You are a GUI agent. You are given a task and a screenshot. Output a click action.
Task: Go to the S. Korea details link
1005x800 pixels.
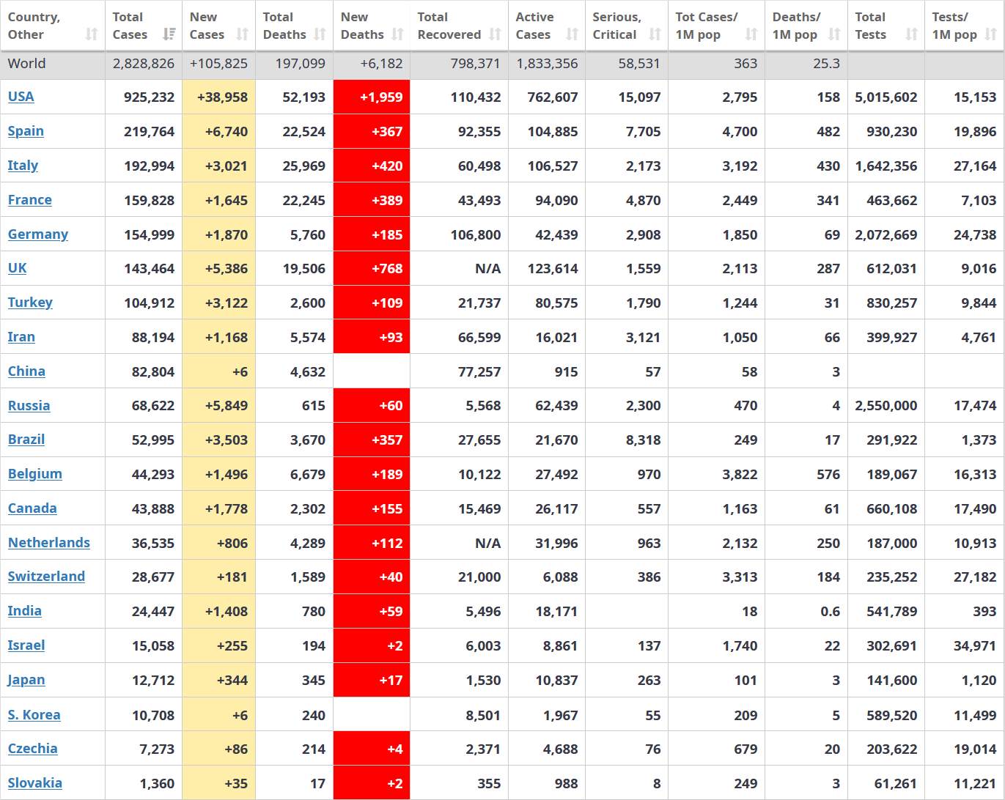[34, 715]
